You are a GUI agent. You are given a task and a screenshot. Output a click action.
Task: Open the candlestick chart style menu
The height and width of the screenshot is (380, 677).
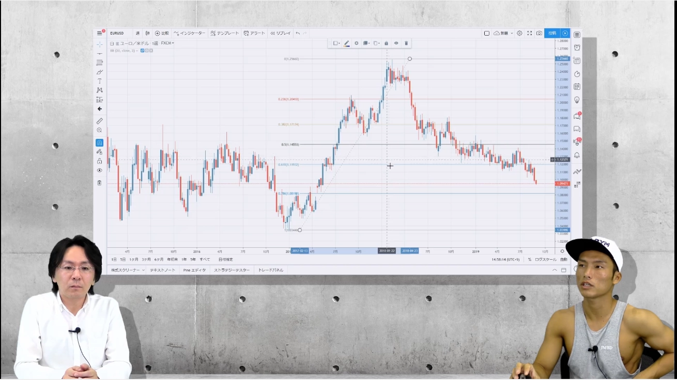(148, 33)
